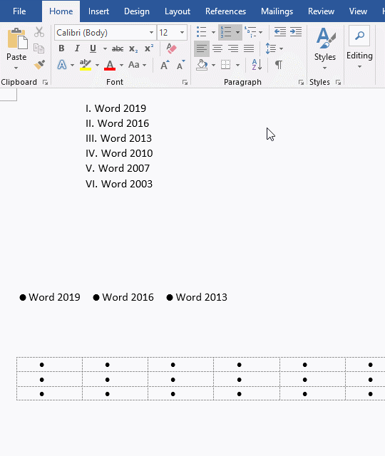Screen dimensions: 385x456
Task: Apply shading paint bucket
Action: tap(202, 65)
